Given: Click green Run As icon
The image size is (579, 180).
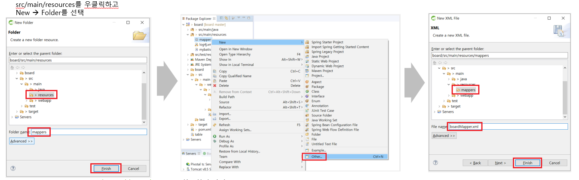Looking at the screenshot, I should point(215,136).
